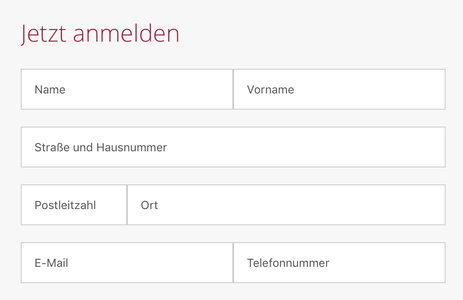Screen dimensions: 463x300
Task: Select the Straße und Hausnummer field
Action: click(x=233, y=147)
